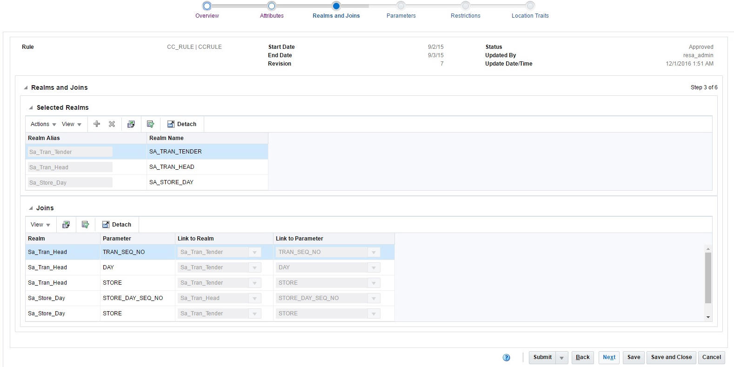Click the Sa_Tran_Tender realm alias field
This screenshot has width=734, height=367.
[x=70, y=152]
